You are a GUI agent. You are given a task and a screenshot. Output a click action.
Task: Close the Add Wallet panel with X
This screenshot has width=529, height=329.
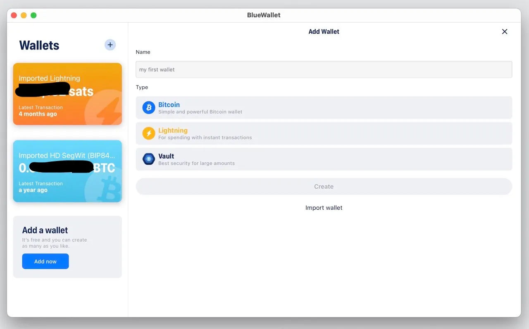click(505, 31)
